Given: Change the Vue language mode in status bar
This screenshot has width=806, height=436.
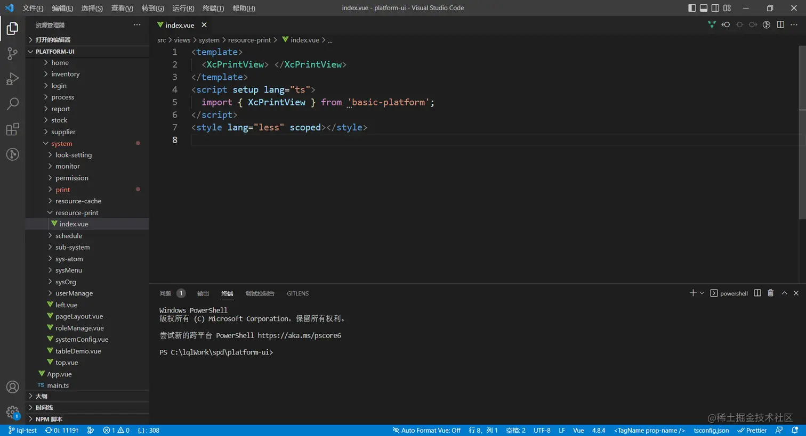Looking at the screenshot, I should click(578, 430).
